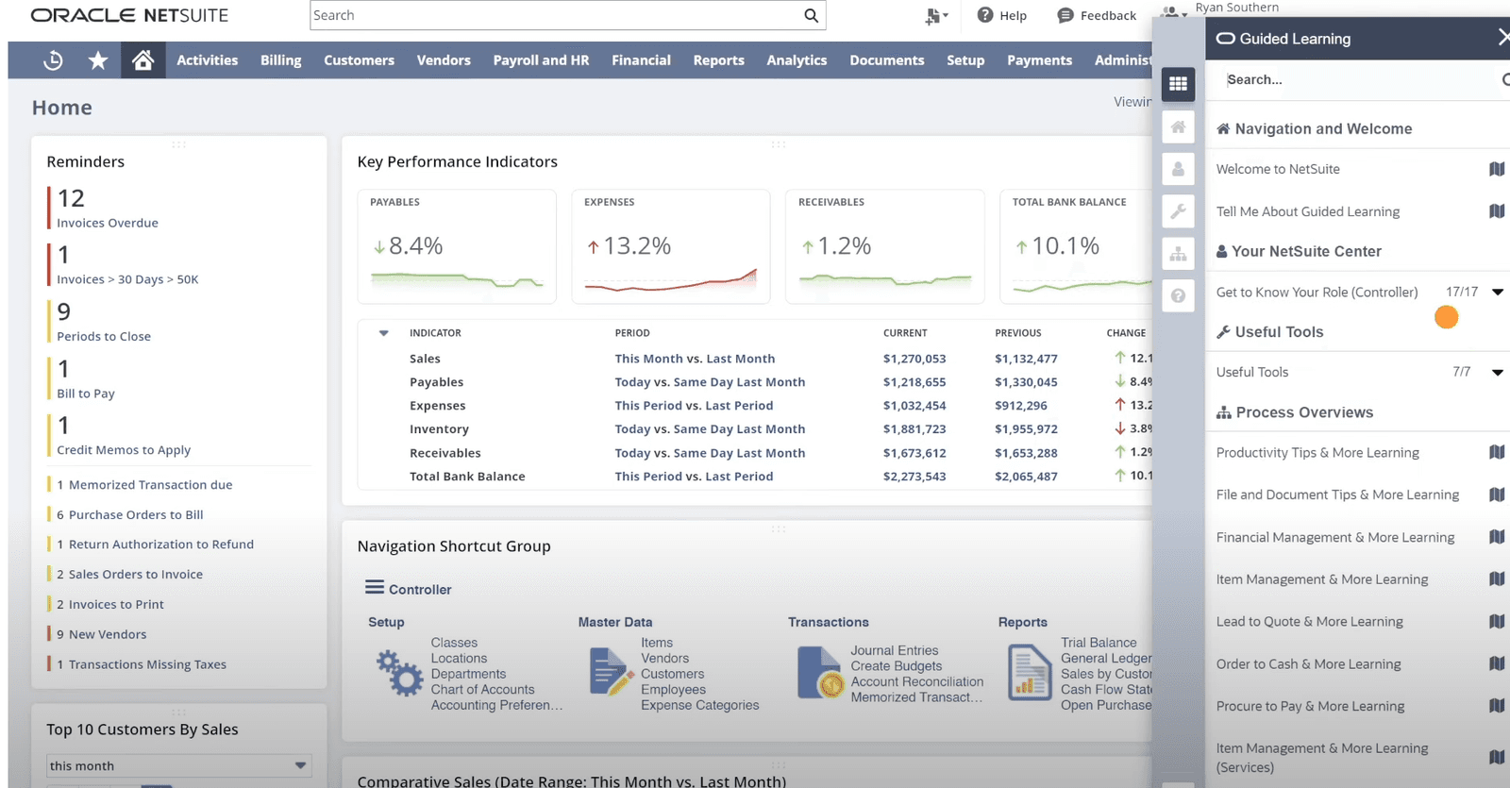
Task: Open Welcome to NetSuite guide
Action: coord(1278,169)
